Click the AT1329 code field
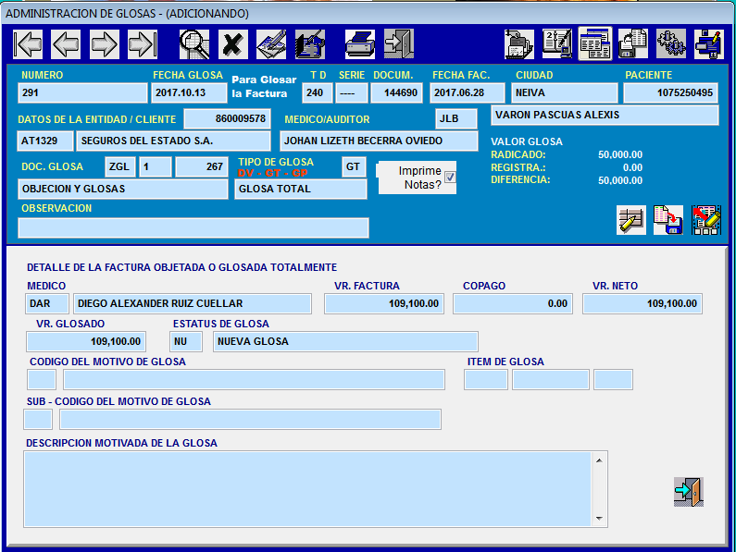 point(45,141)
